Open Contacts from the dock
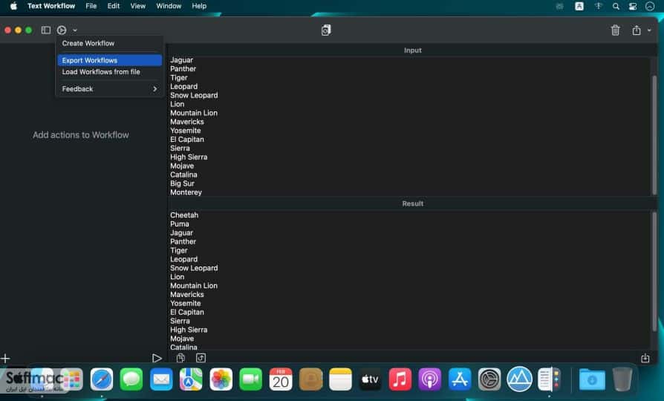 point(310,379)
